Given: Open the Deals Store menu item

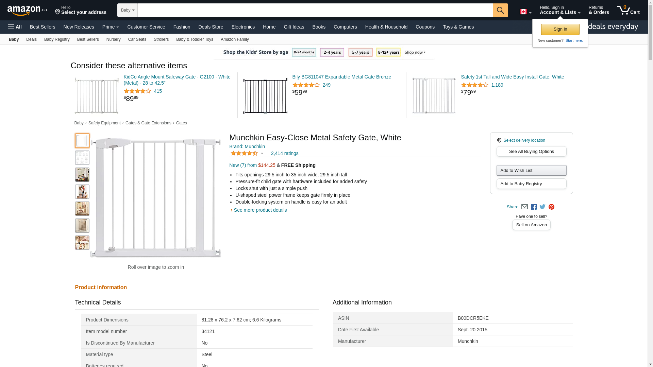Looking at the screenshot, I should [x=211, y=27].
